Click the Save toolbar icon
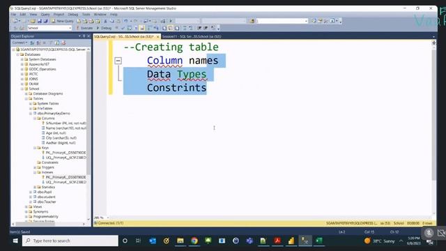Image resolution: width=446 pixels, height=251 pixels. pos(39,21)
